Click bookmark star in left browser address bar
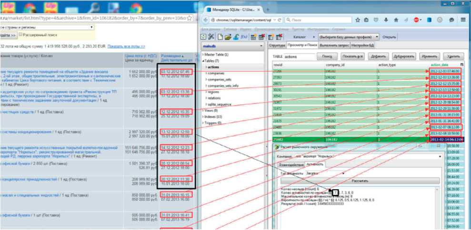The height and width of the screenshot is (230, 471). pyautogui.click(x=189, y=18)
